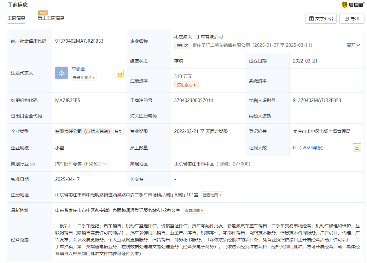Open the 关联企业 2 dropdown
This screenshot has height=263, width=367.
84,77
